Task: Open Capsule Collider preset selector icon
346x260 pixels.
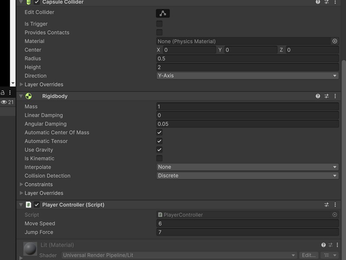Action: coord(327,2)
